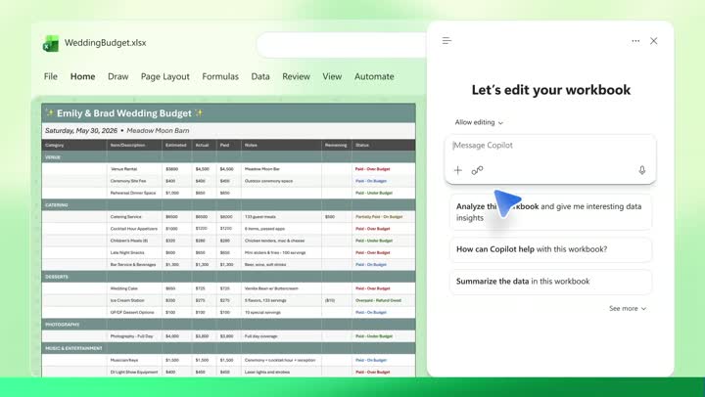Screen dimensions: 705x397
Task: Go to the Formulas tab
Action: pyautogui.click(x=220, y=76)
